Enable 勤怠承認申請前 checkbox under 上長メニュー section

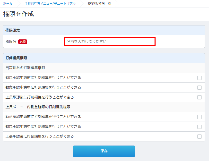point(199,117)
